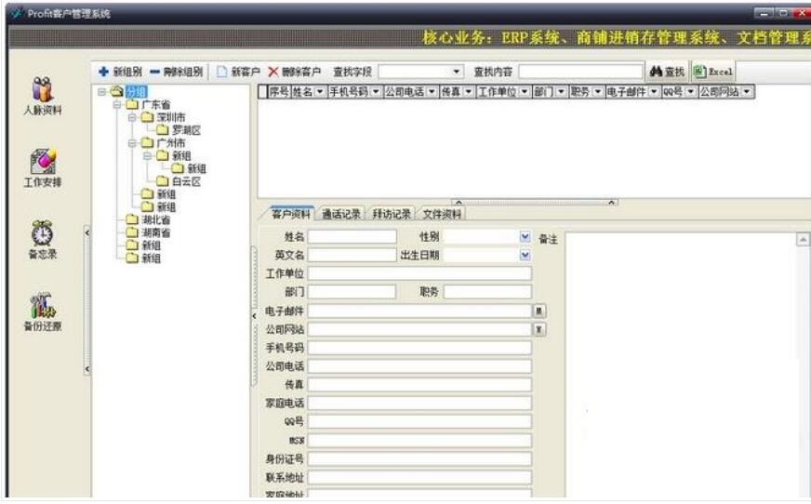Open the 备份还原 sidebar section
811x504 pixels.
click(43, 312)
